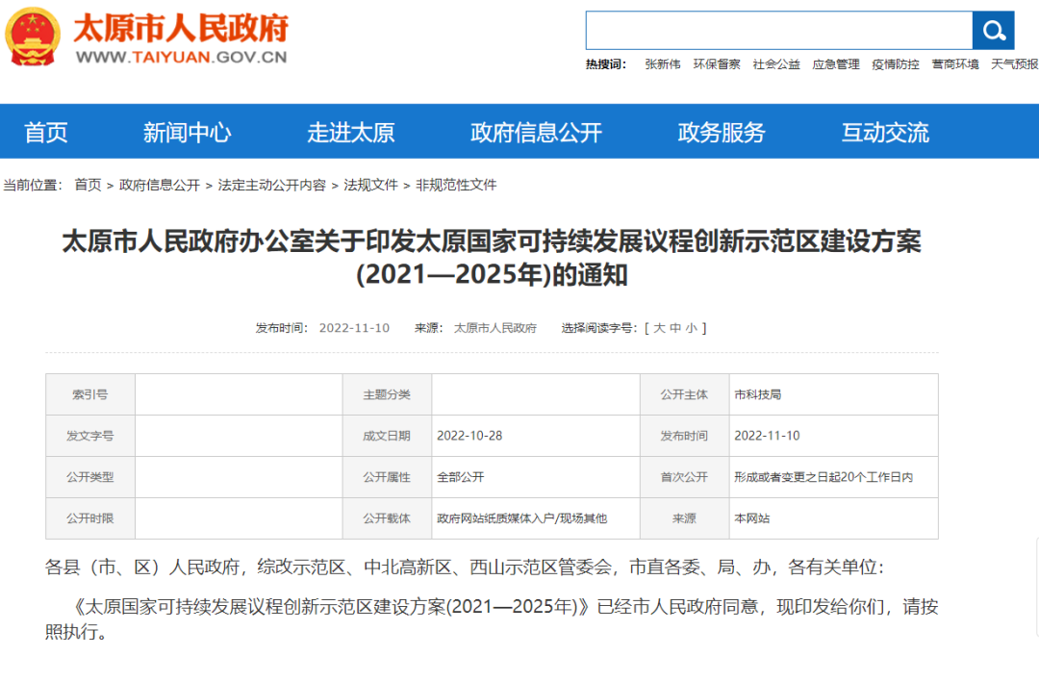Image resolution: width=1039 pixels, height=681 pixels.
Task: Click the 首次公开 label cell
Action: [685, 477]
